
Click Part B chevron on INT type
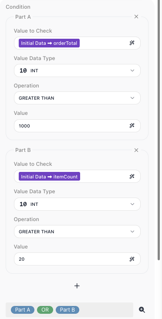tap(132, 204)
